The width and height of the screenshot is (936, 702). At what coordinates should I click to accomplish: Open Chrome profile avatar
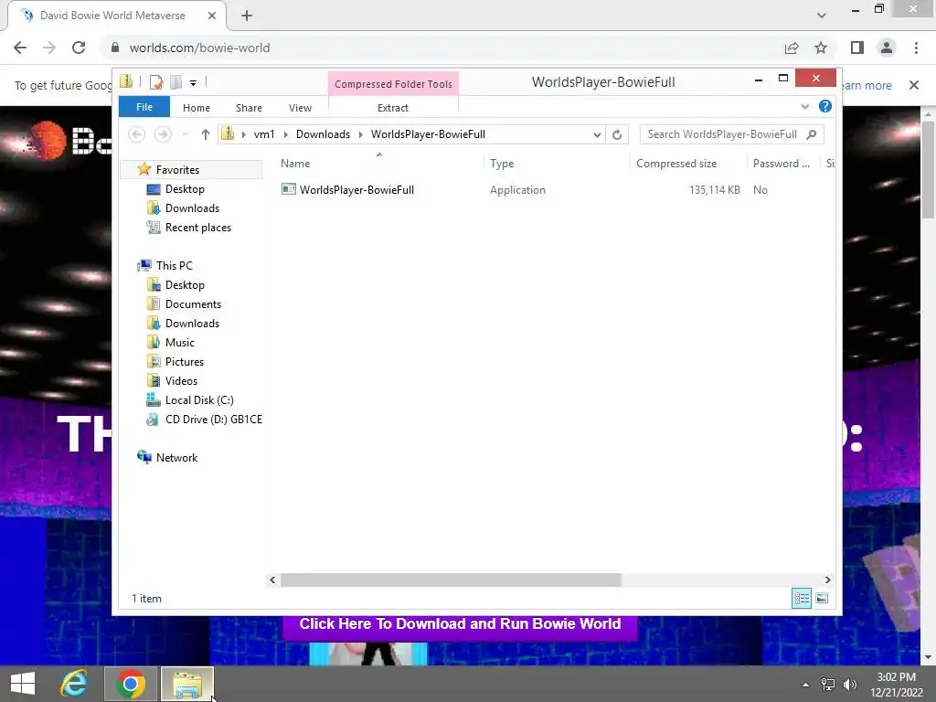click(x=887, y=48)
